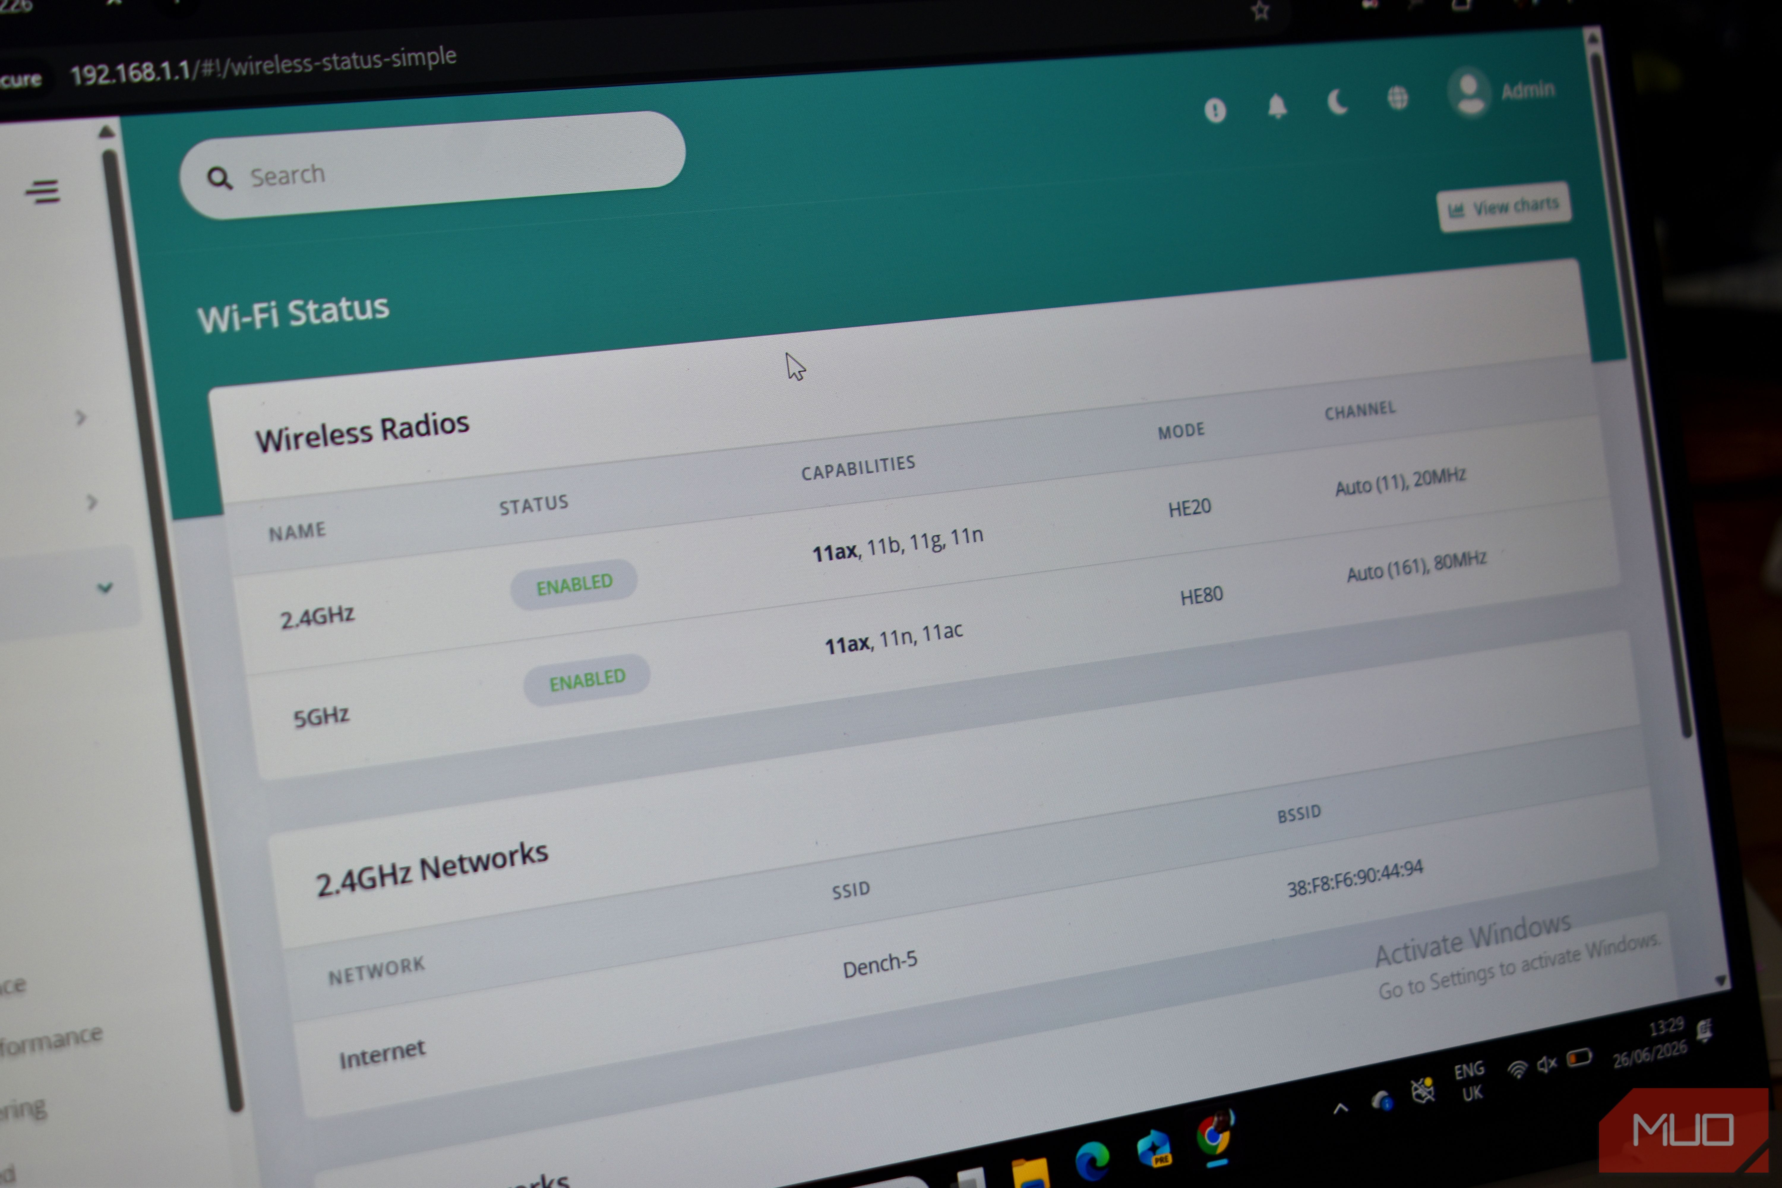Click the SSID column header
This screenshot has width=1782, height=1188.
(x=851, y=890)
